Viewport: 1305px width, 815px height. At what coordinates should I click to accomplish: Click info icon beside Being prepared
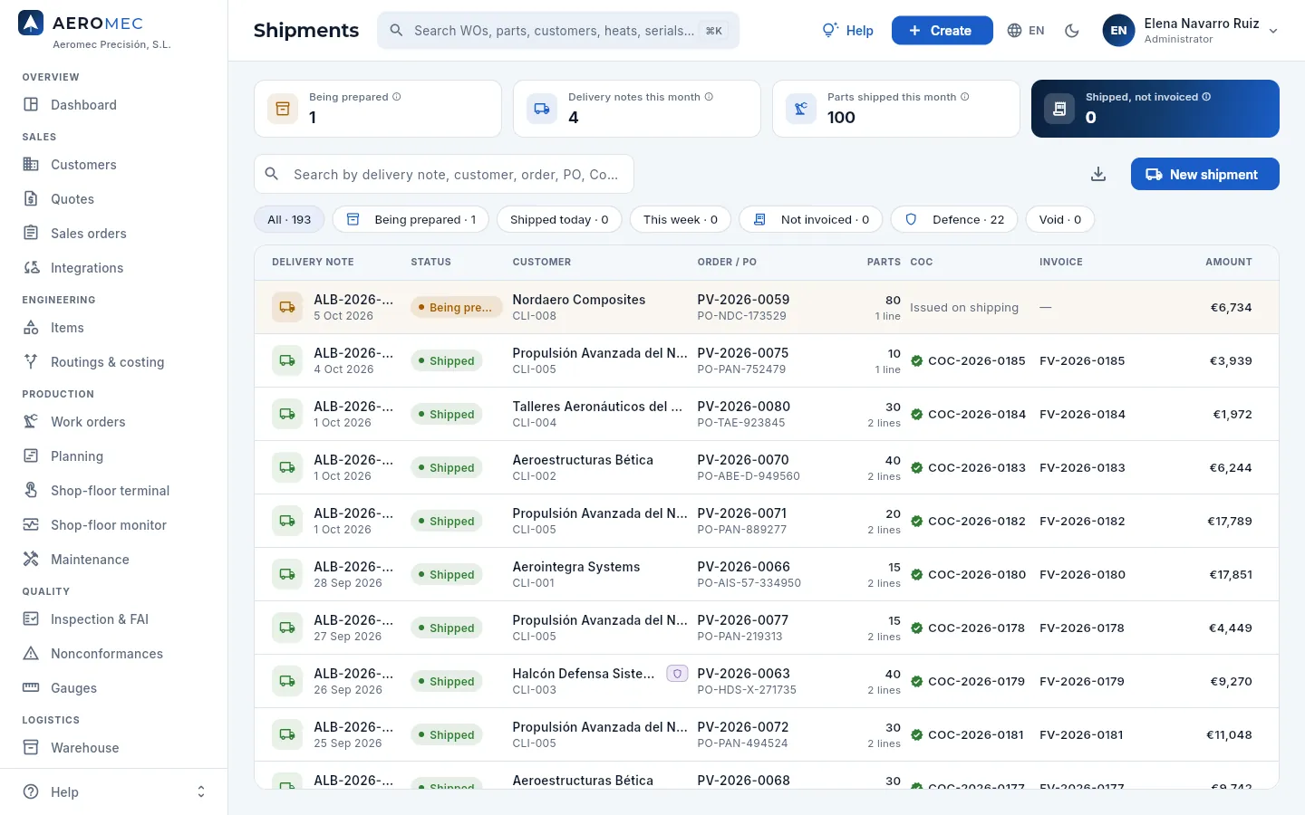(397, 97)
